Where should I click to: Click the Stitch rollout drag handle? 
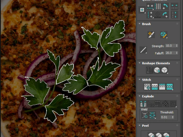[x=177, y=80]
